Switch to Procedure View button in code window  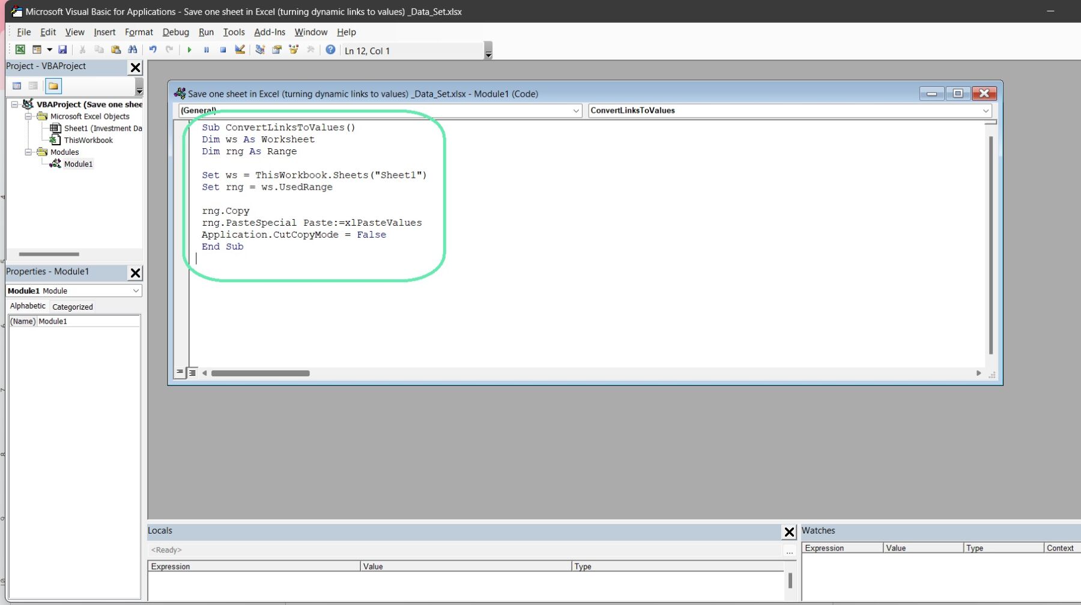[180, 373]
